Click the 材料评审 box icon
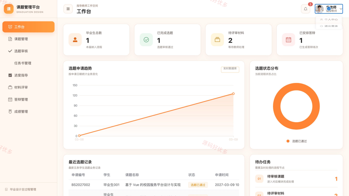The width and height of the screenshot is (349, 196). pyautogui.click(x=10, y=87)
